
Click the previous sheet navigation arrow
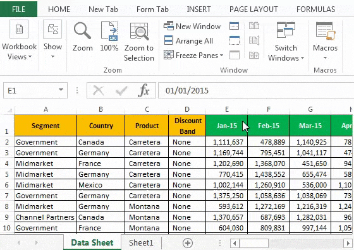(x=19, y=243)
